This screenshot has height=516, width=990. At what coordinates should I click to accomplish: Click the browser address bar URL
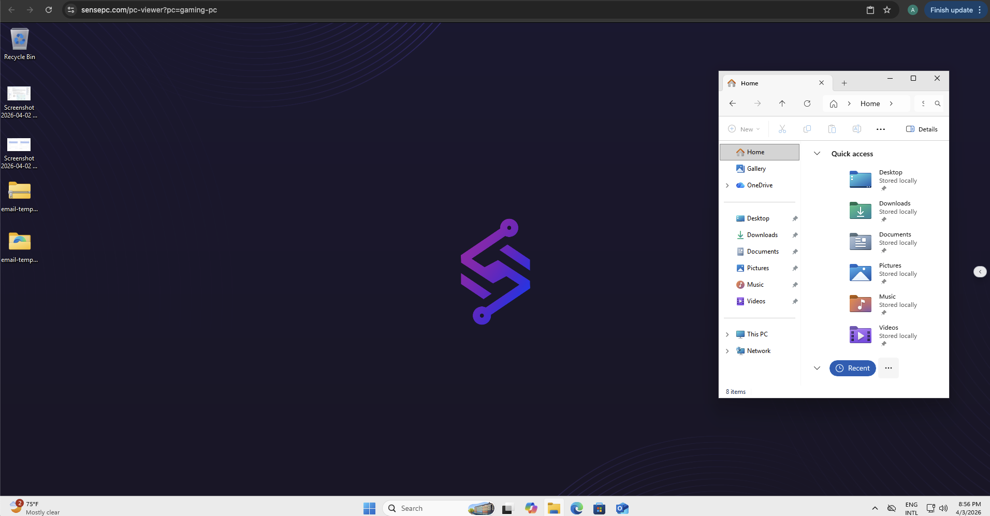(x=149, y=10)
